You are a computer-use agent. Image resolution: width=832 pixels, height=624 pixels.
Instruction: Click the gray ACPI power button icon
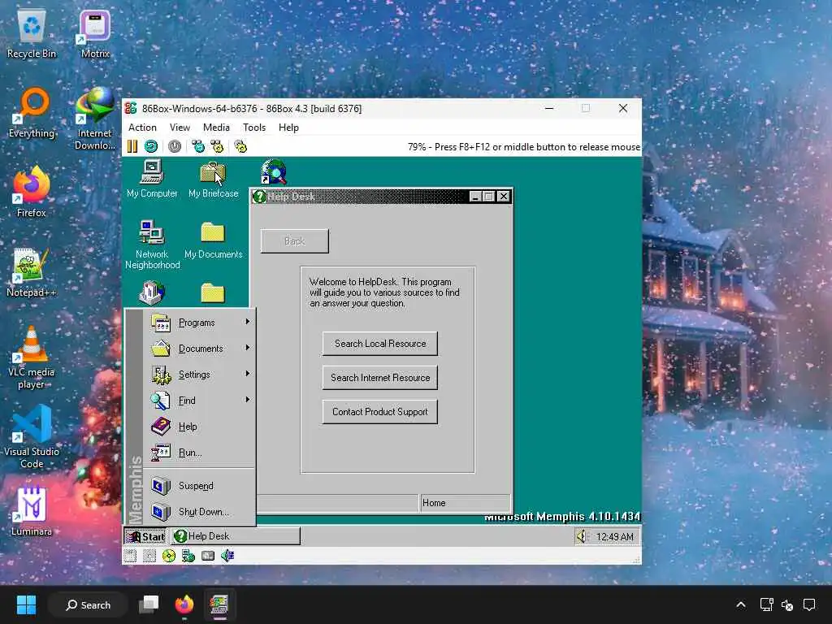(175, 146)
